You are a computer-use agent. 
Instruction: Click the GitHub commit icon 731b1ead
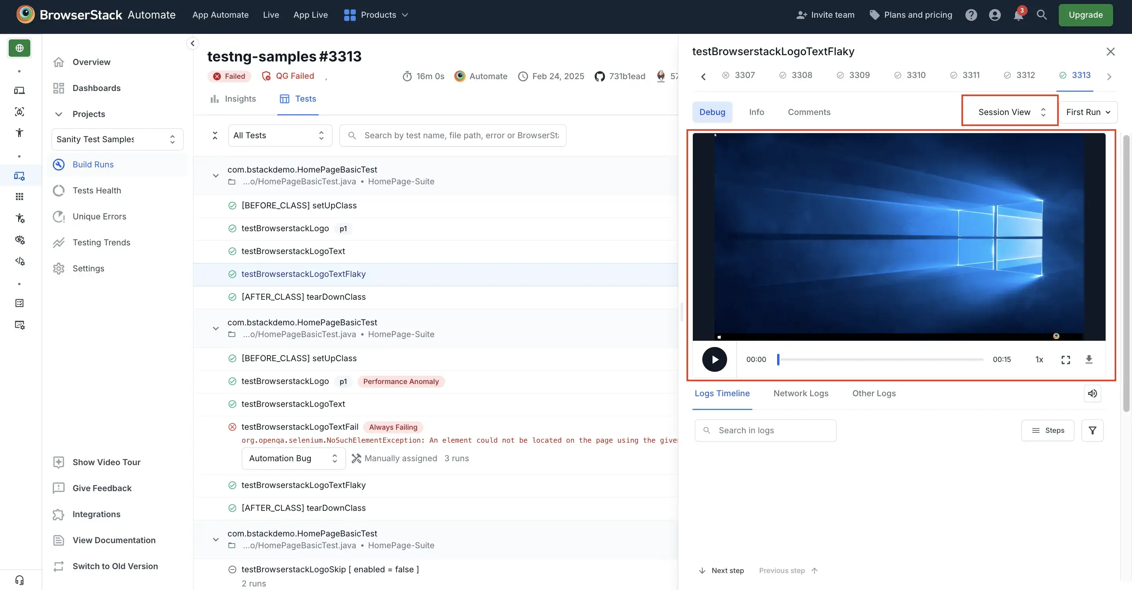(x=600, y=76)
